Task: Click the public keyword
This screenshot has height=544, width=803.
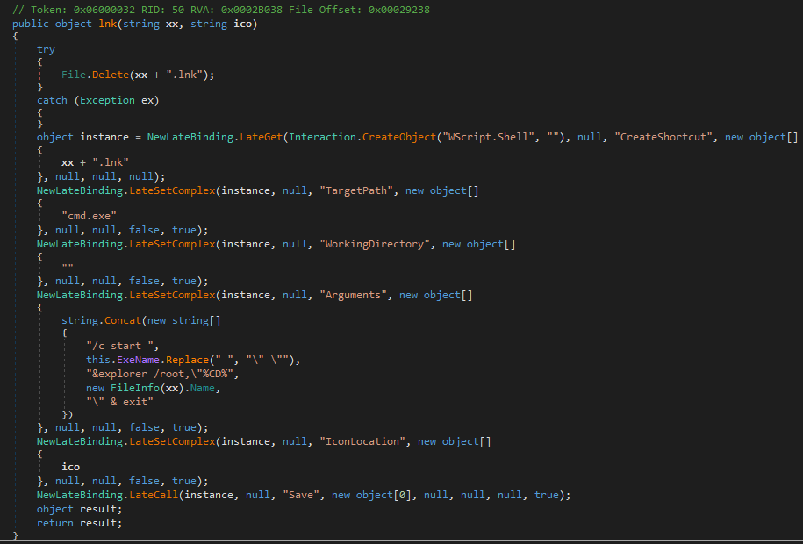Action: point(31,24)
